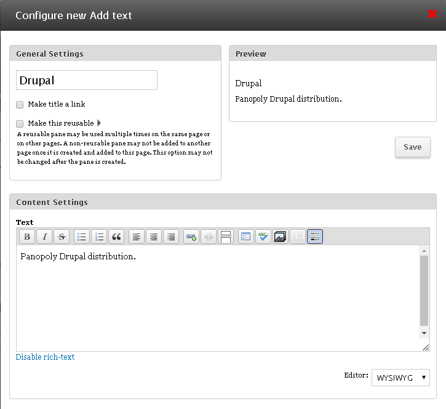
Task: Click the editor vertical scrollbar thumb
Action: 424,291
